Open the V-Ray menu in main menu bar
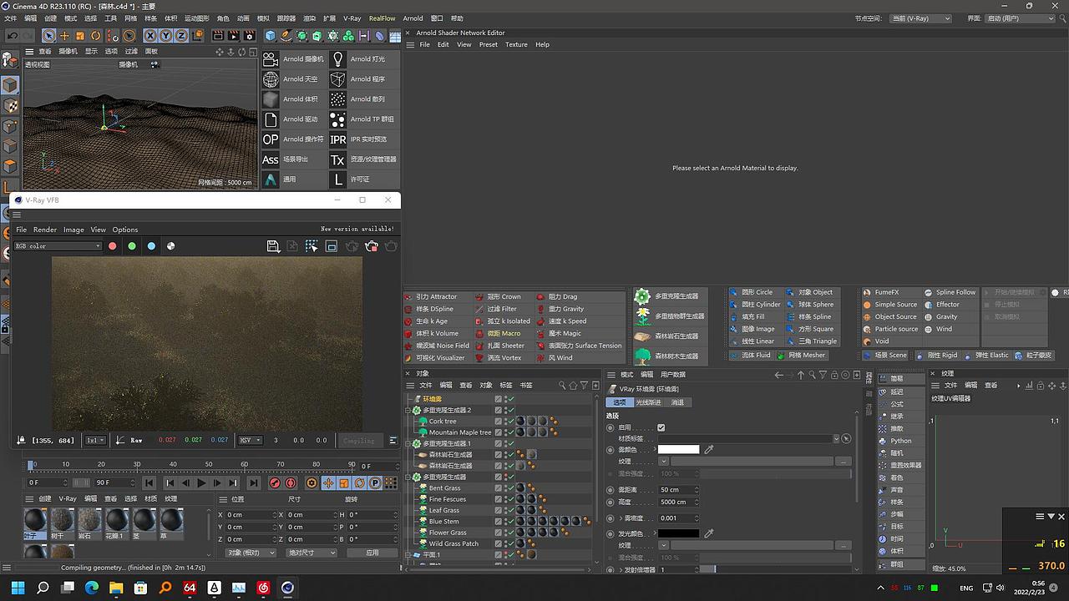The height and width of the screenshot is (601, 1069). click(352, 18)
